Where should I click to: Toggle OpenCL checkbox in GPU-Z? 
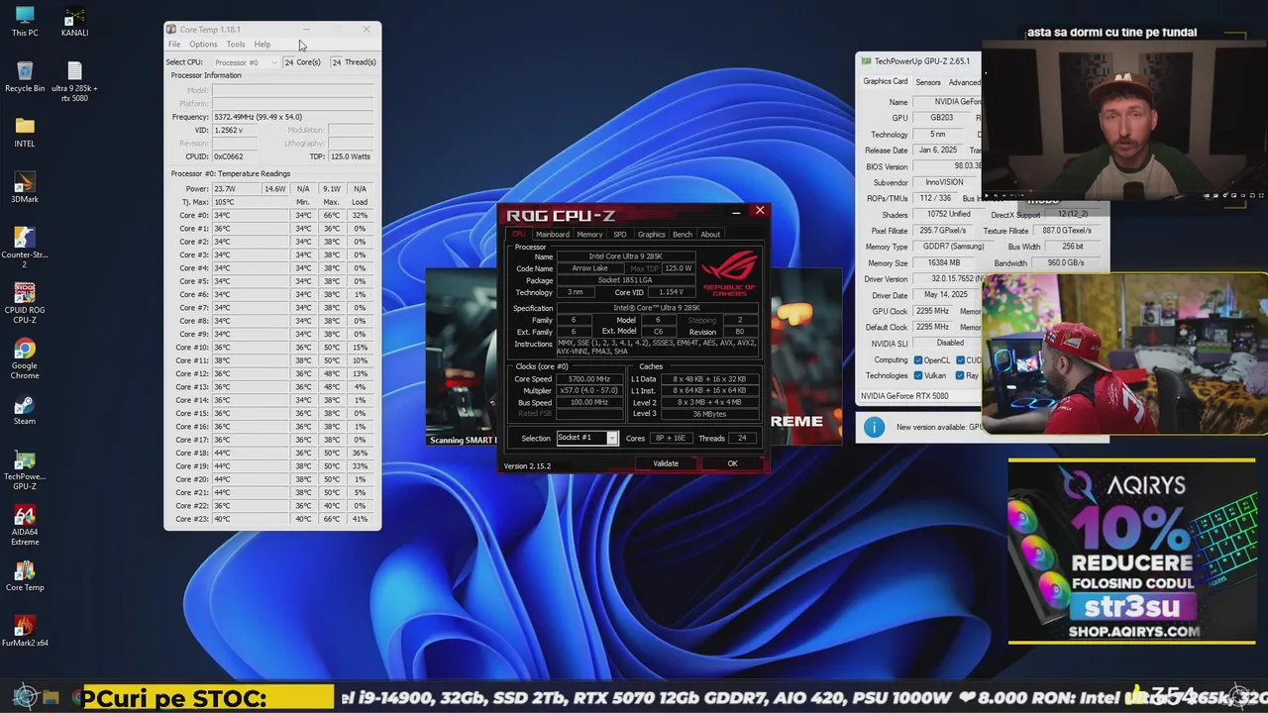coord(918,360)
